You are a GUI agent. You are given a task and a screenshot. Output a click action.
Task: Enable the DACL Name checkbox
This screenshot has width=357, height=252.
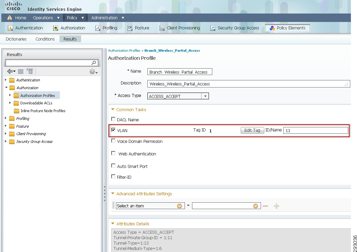(113, 119)
